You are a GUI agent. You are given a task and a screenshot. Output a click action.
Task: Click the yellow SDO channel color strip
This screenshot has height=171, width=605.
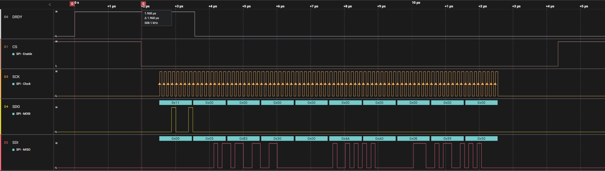tap(1, 117)
